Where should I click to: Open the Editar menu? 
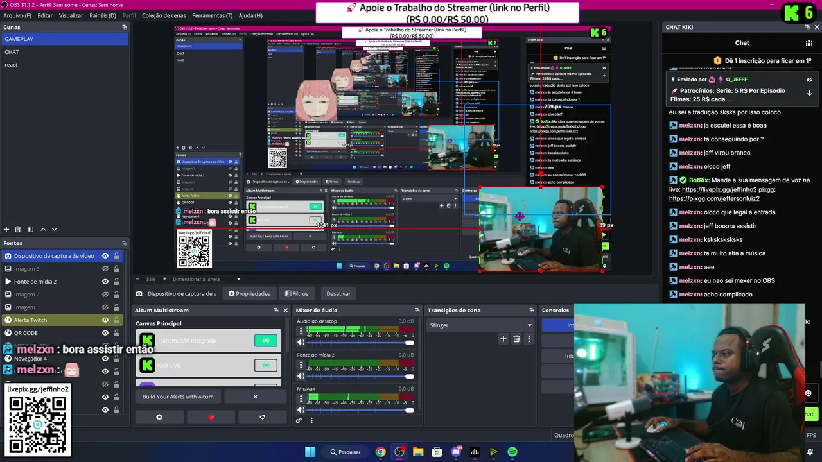pyautogui.click(x=45, y=15)
